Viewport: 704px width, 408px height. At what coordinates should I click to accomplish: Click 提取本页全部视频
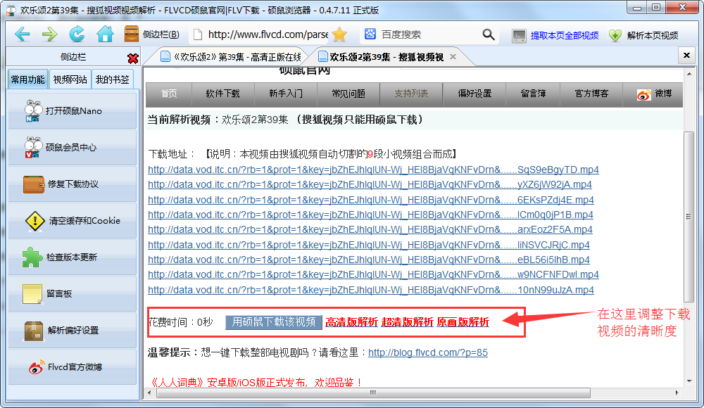tap(555, 35)
